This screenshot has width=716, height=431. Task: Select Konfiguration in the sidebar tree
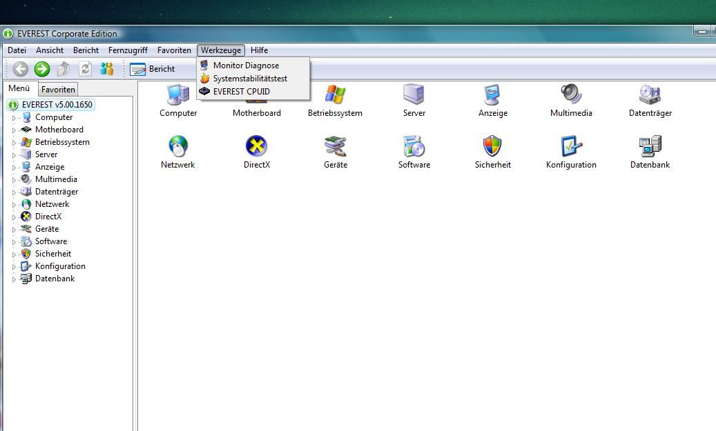point(60,266)
